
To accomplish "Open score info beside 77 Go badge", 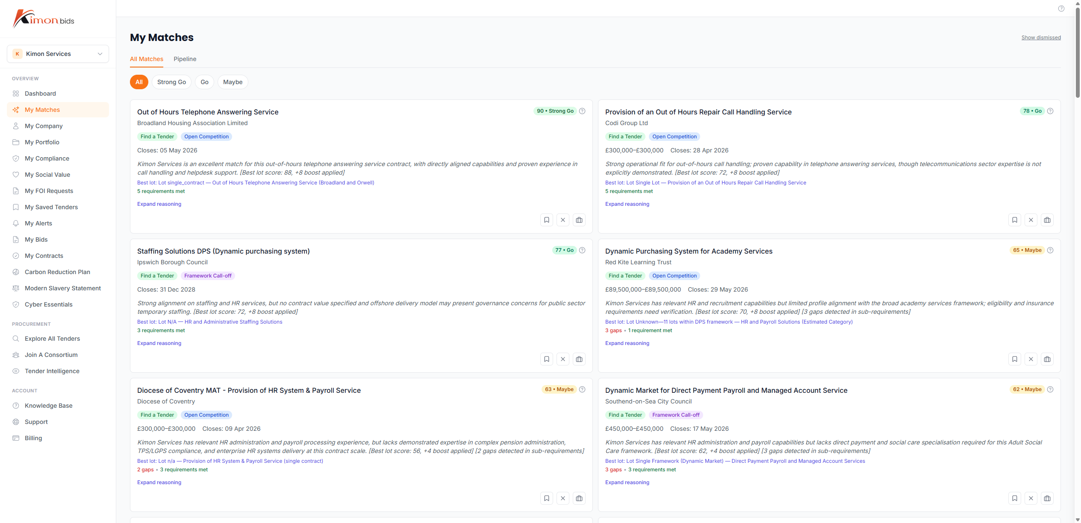I will [x=582, y=250].
